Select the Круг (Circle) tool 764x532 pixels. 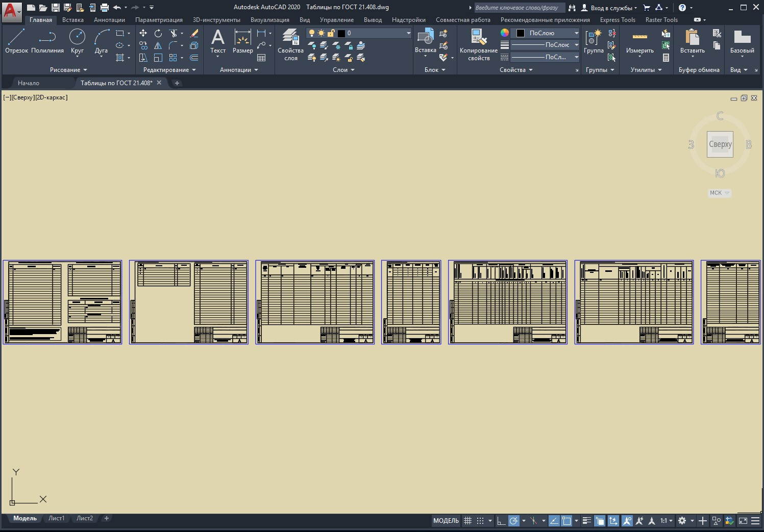coord(77,41)
